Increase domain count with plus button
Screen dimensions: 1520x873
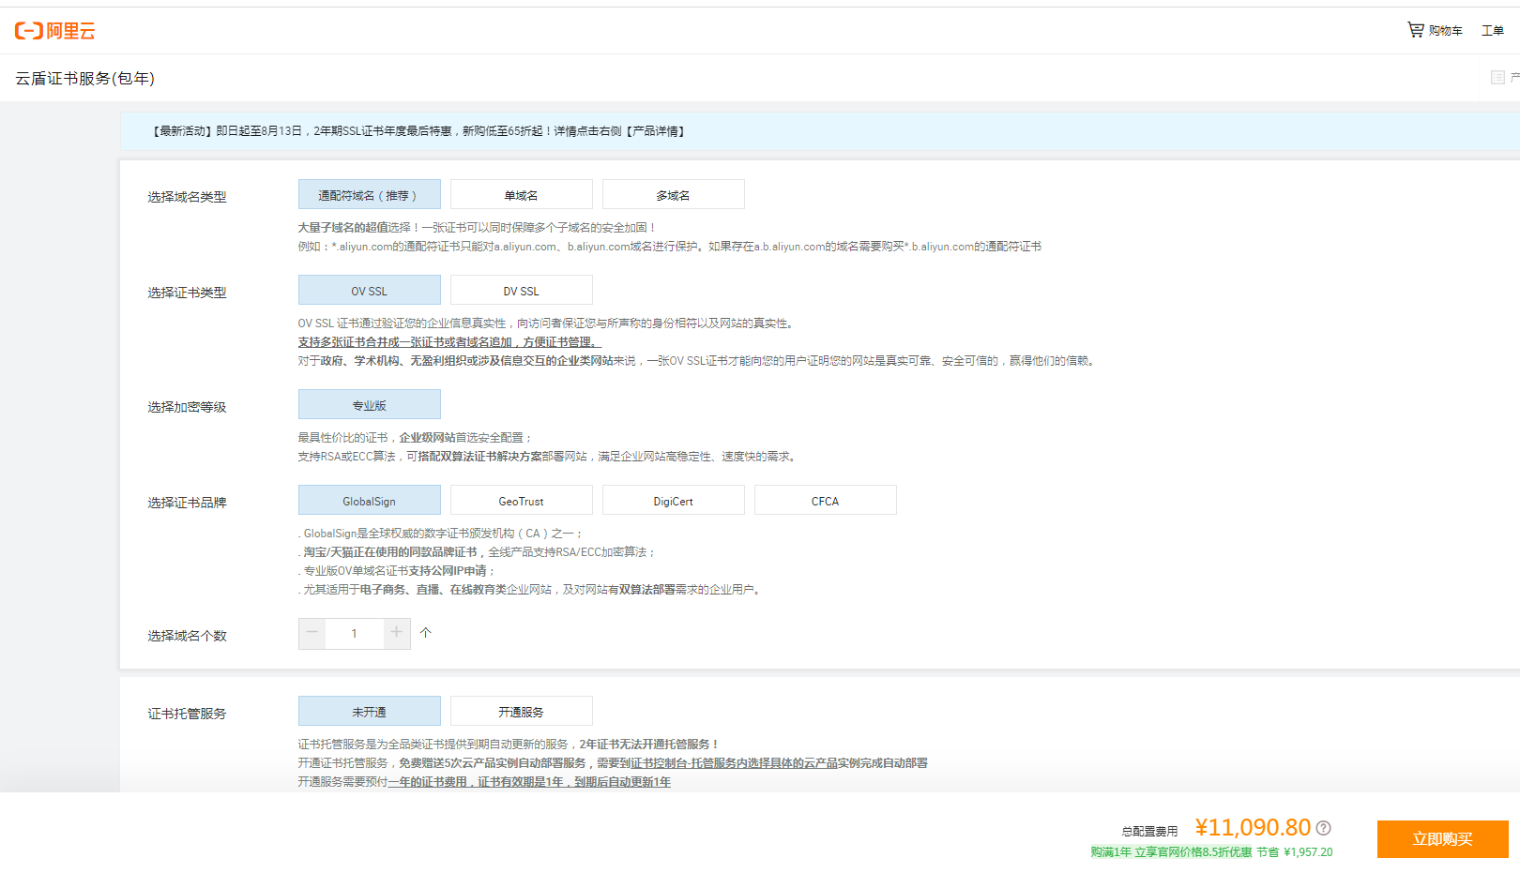coord(397,634)
